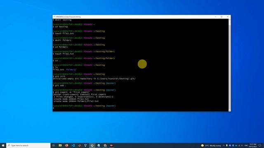Click the '2 files changed' output line
264x148 pixels.
83,97
